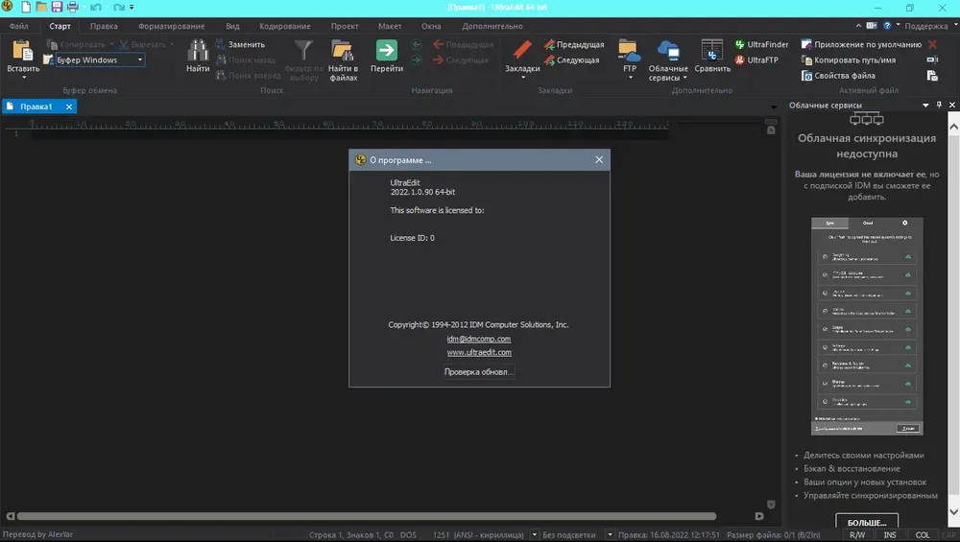Click the Заменить replace tool
The width and height of the screenshot is (960, 542).
[240, 45]
